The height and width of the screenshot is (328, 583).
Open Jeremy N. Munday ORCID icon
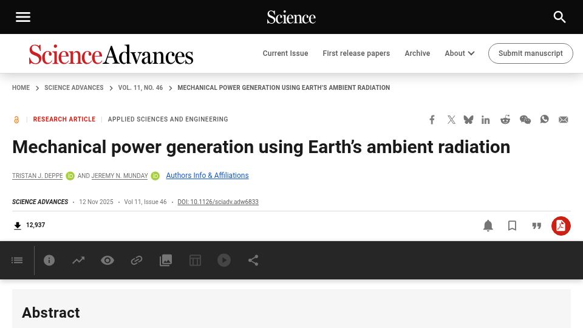[x=155, y=176]
